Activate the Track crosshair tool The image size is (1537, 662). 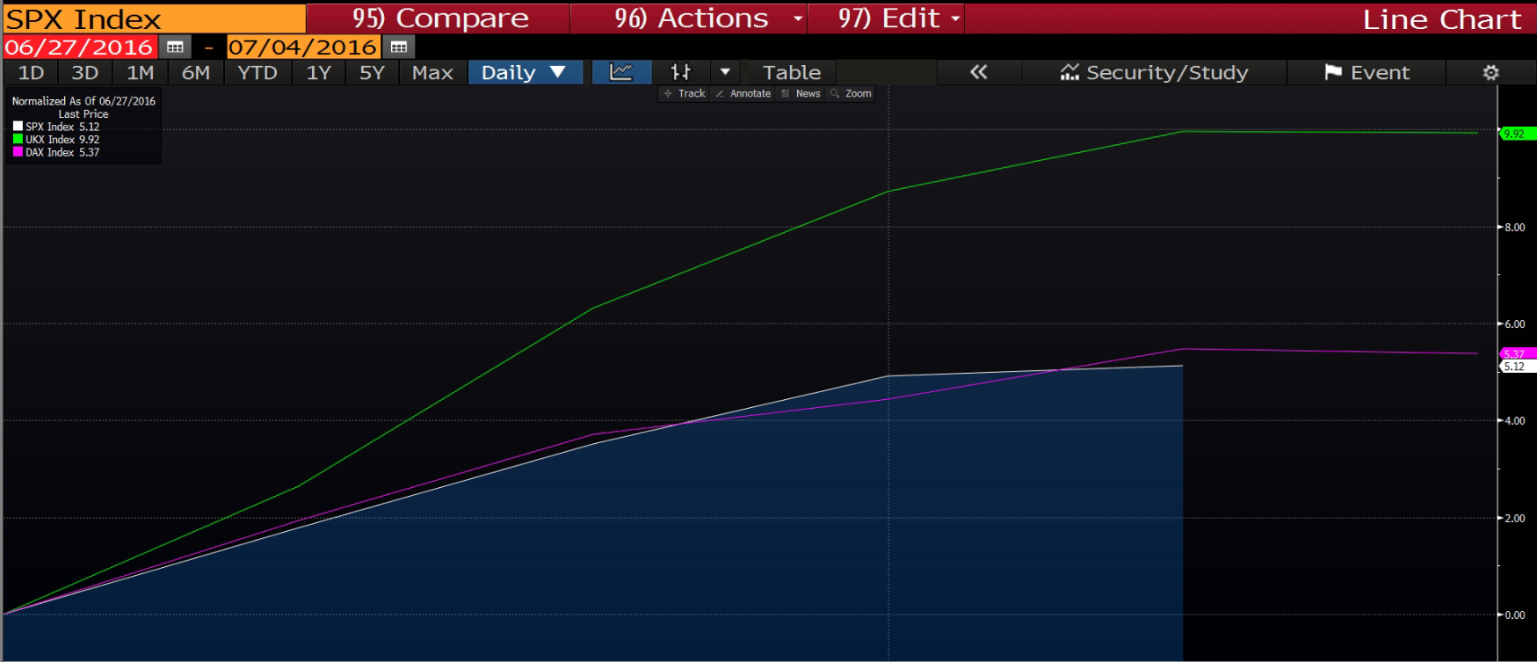tap(685, 93)
